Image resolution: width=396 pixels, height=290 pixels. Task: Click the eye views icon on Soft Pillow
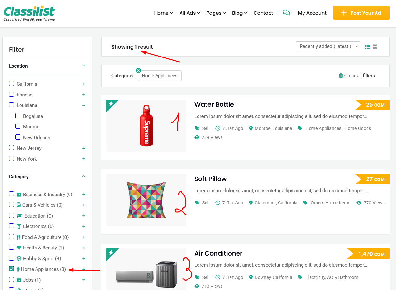[x=359, y=203]
